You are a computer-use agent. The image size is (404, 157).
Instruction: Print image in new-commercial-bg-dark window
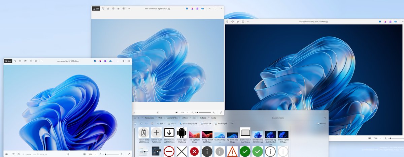click(233, 22)
